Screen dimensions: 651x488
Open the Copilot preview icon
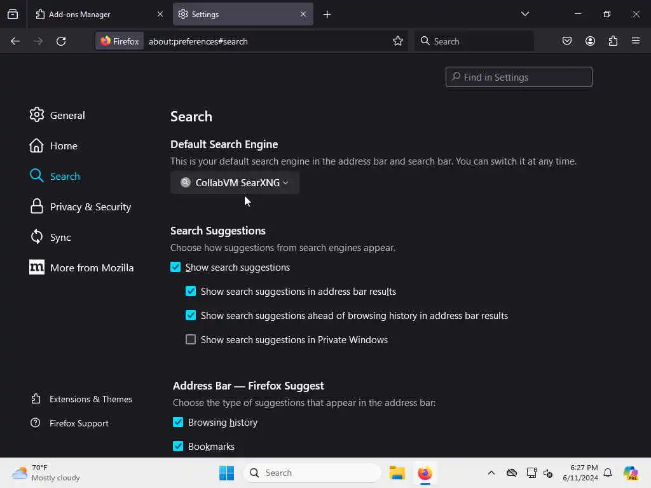[x=631, y=473]
